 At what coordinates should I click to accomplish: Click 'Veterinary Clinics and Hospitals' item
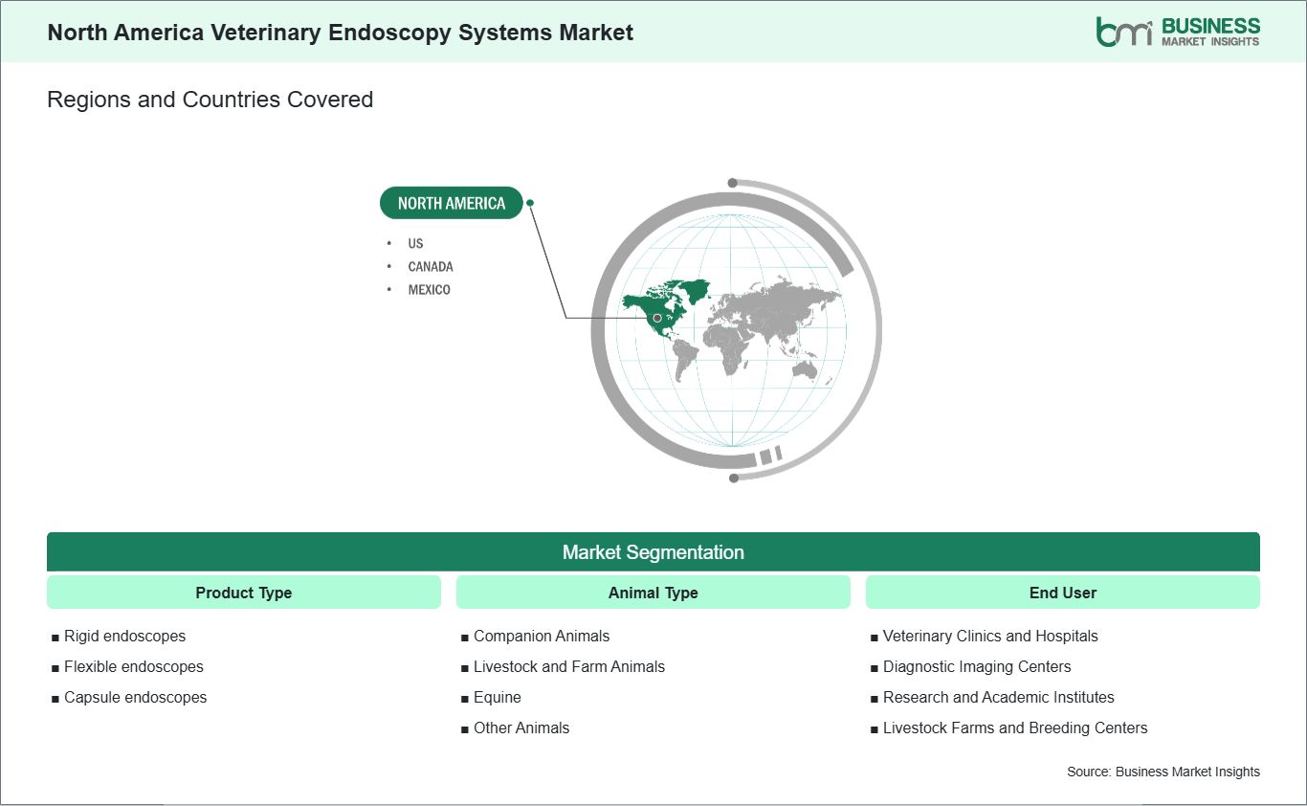[x=990, y=636]
